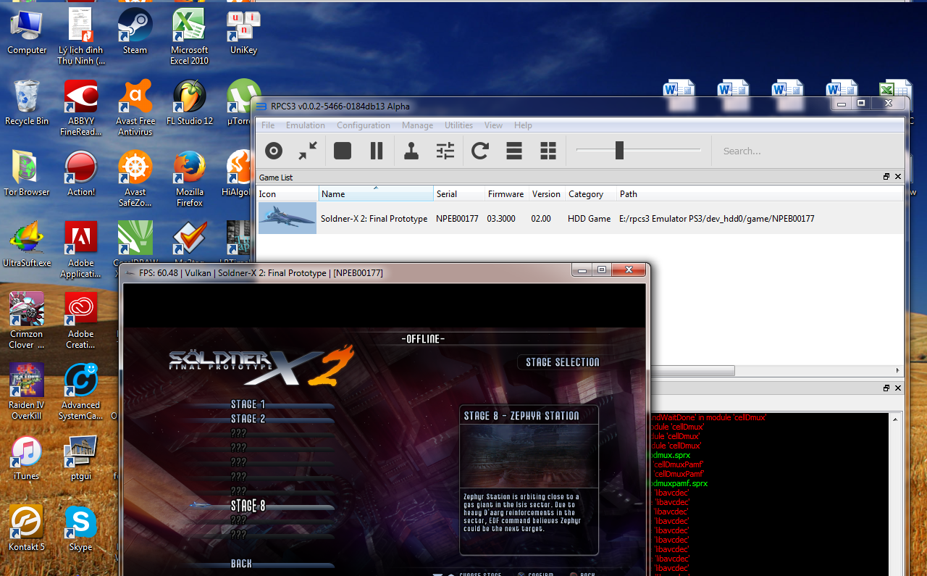
Task: Open the Manage menu in RPCS3
Action: (417, 125)
